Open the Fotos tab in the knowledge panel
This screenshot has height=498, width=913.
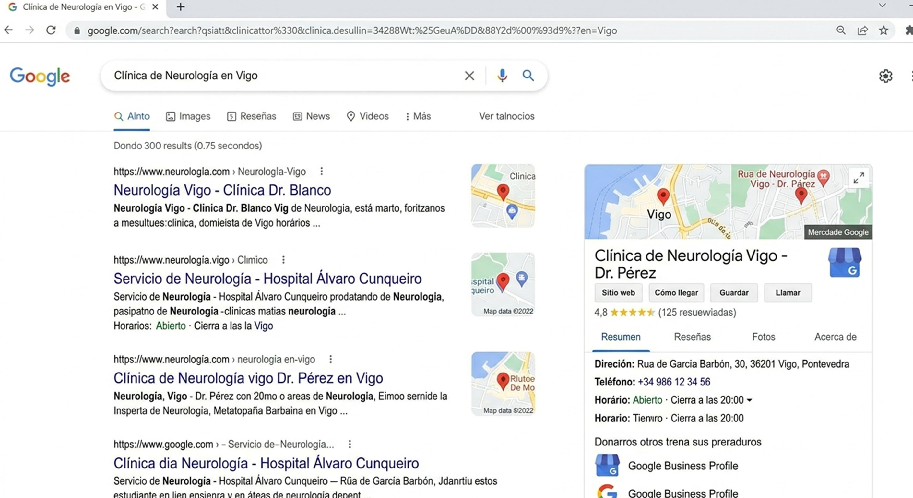[x=764, y=337]
